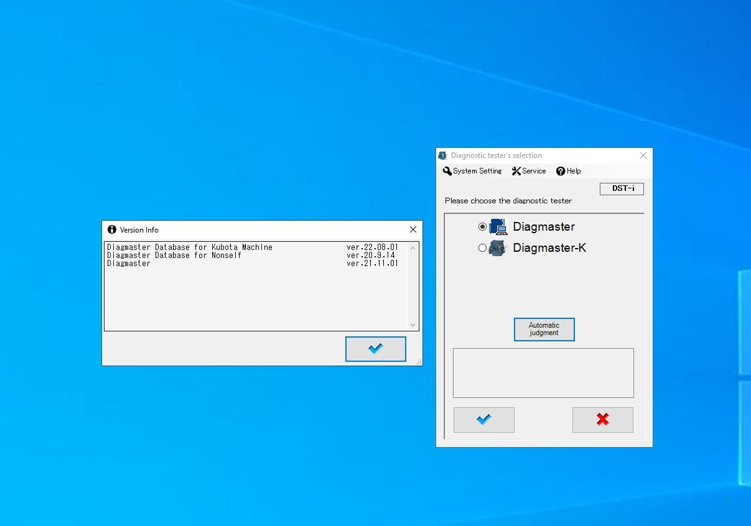Click the System Setting wrench icon
Viewport: 751px width, 526px height.
[447, 171]
